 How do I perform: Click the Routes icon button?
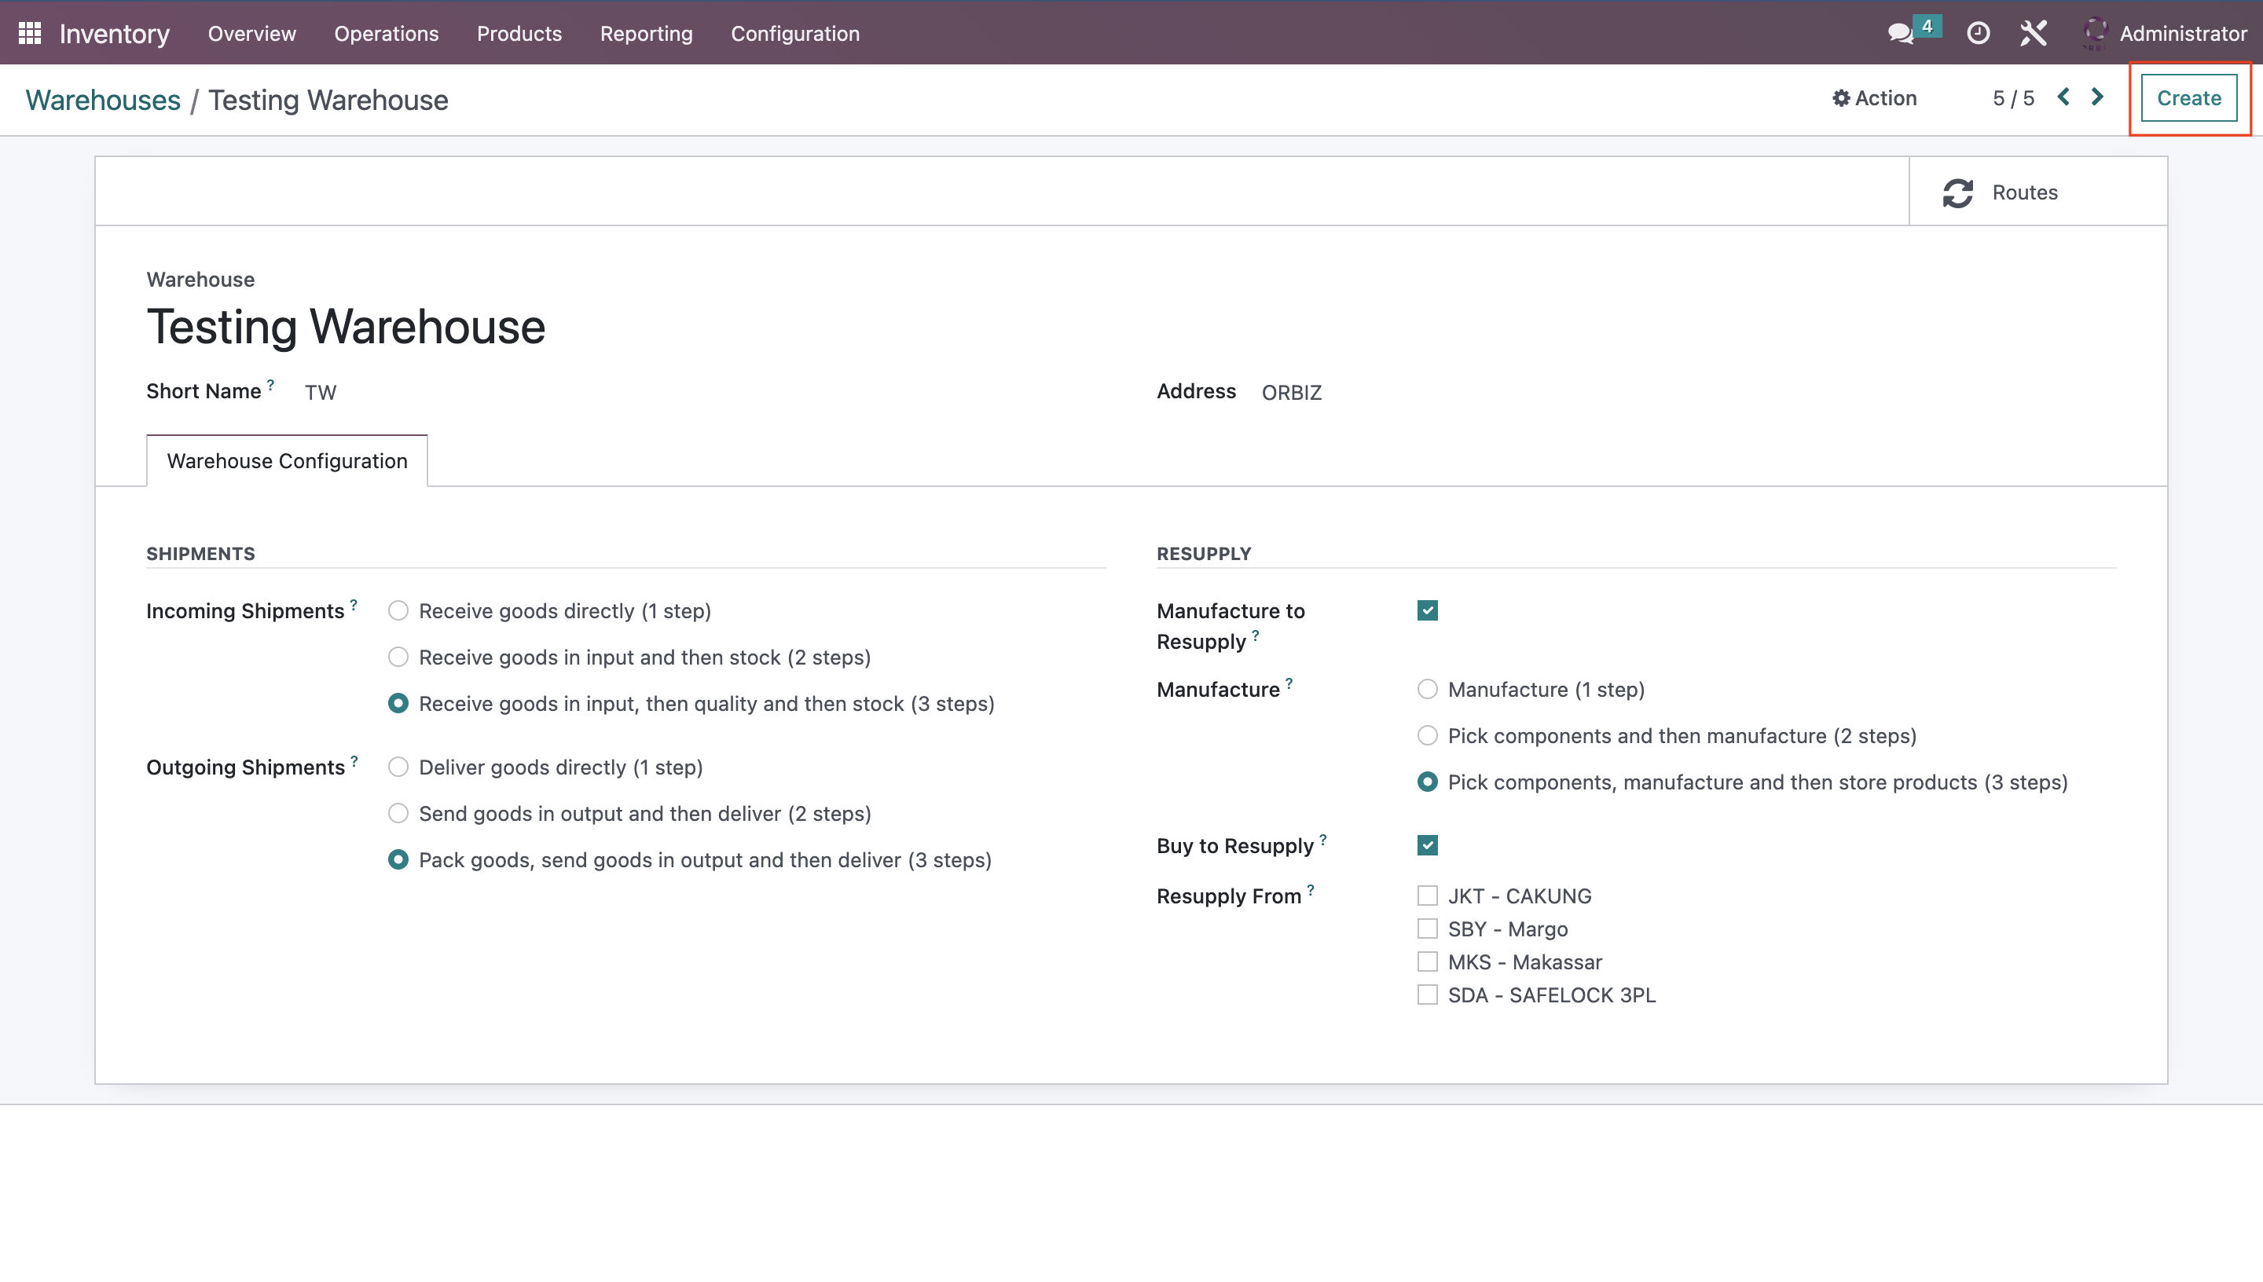point(1958,191)
